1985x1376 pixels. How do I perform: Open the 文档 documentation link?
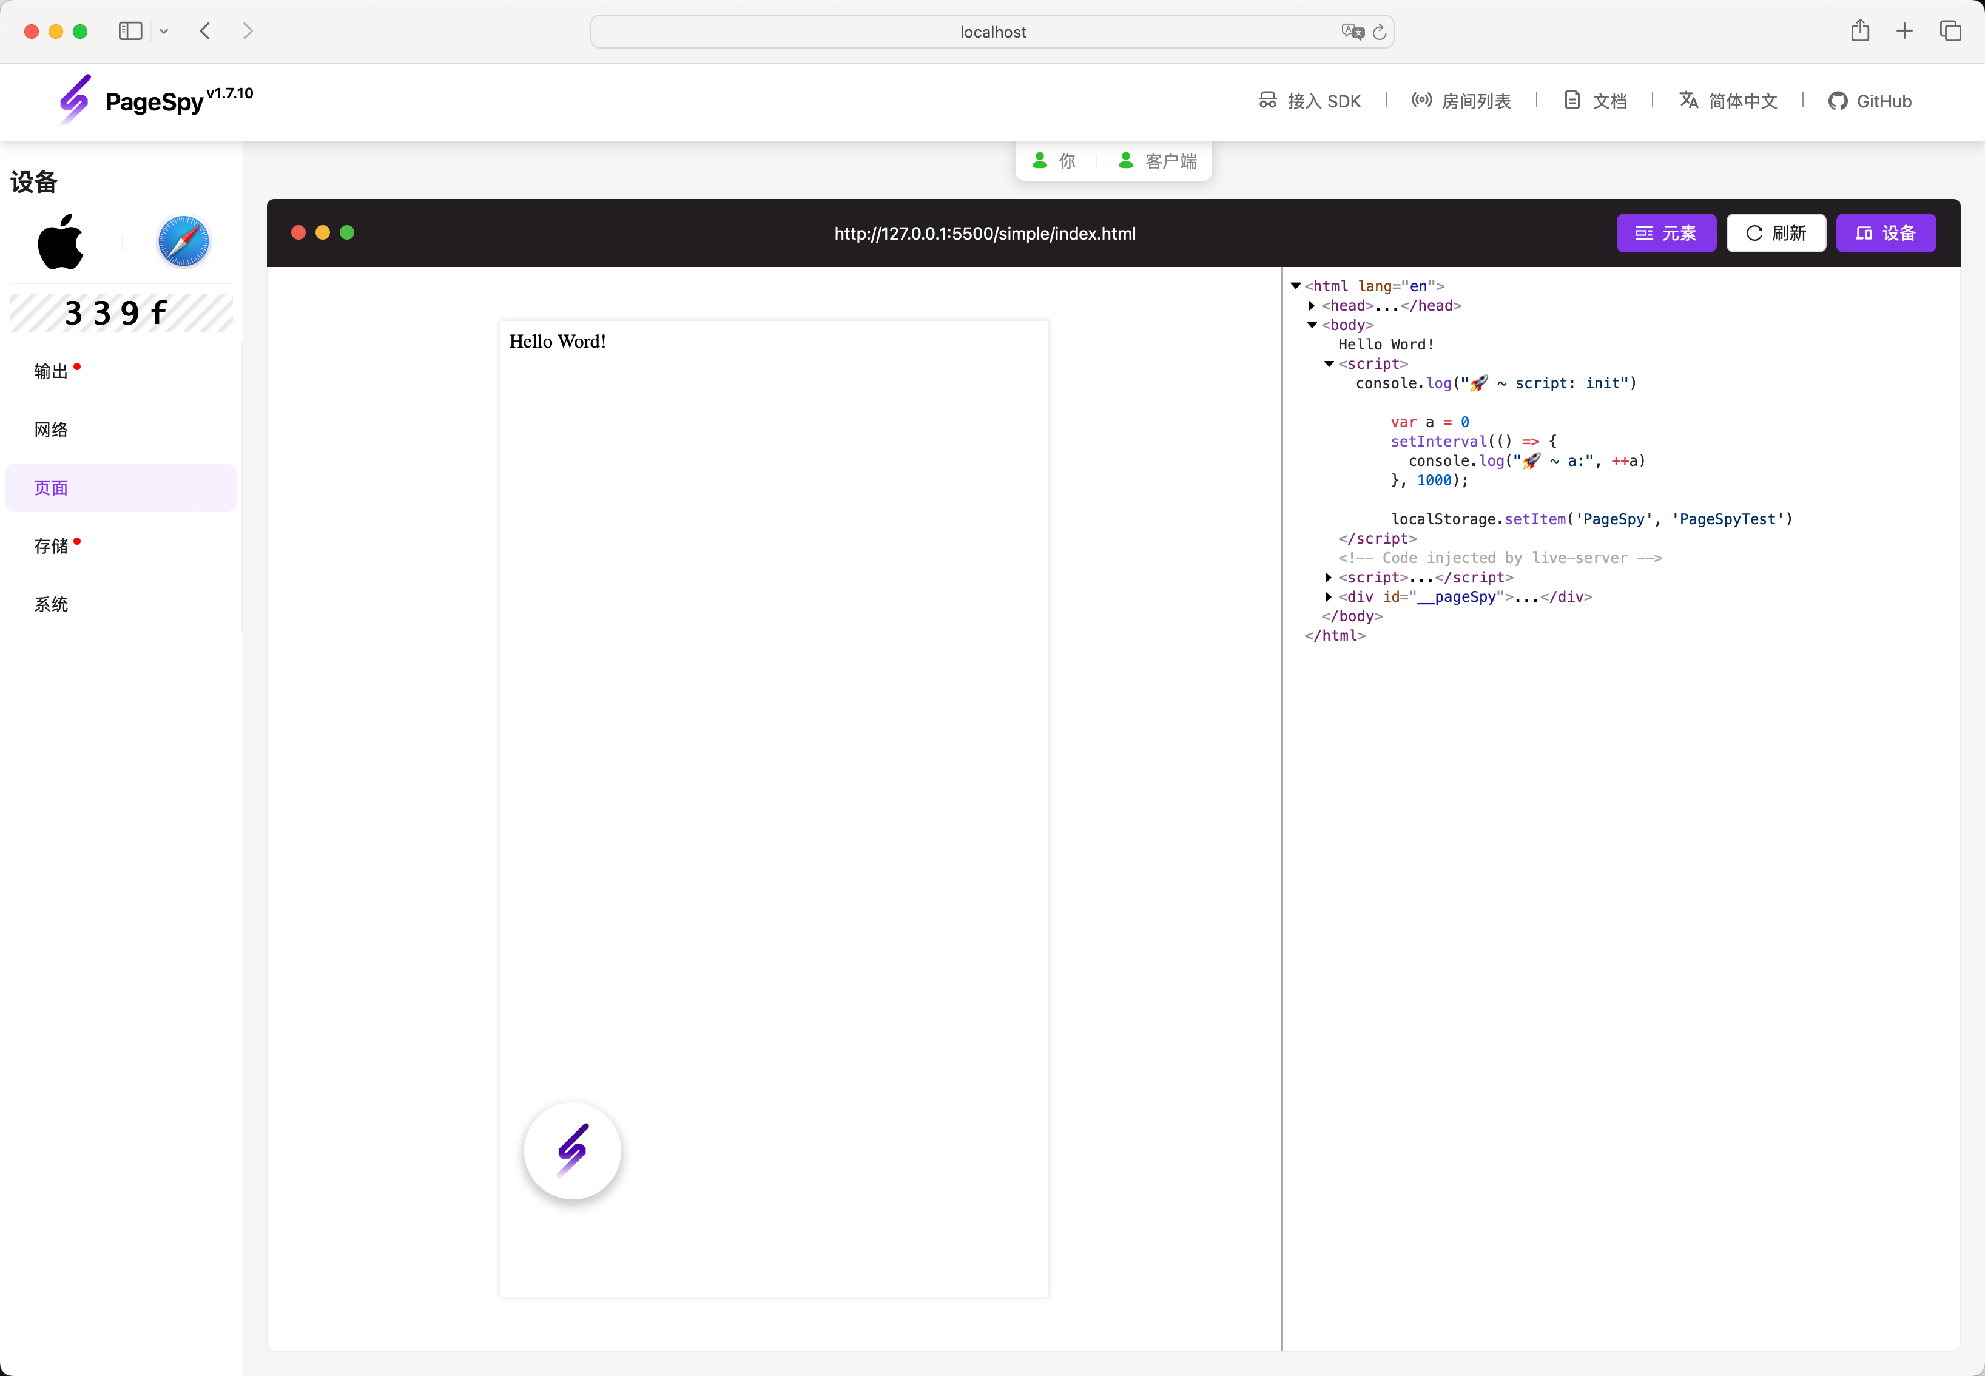tap(1596, 101)
